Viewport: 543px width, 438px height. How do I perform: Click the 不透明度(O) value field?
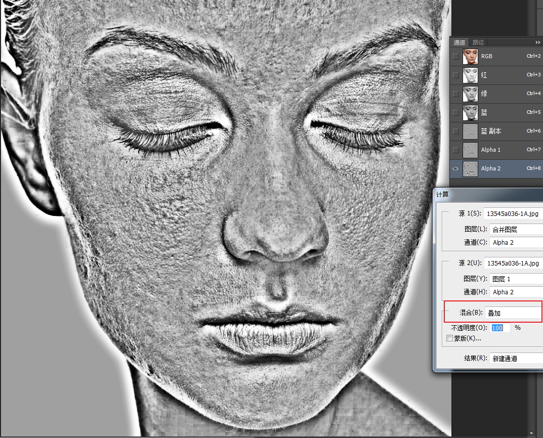pos(500,328)
